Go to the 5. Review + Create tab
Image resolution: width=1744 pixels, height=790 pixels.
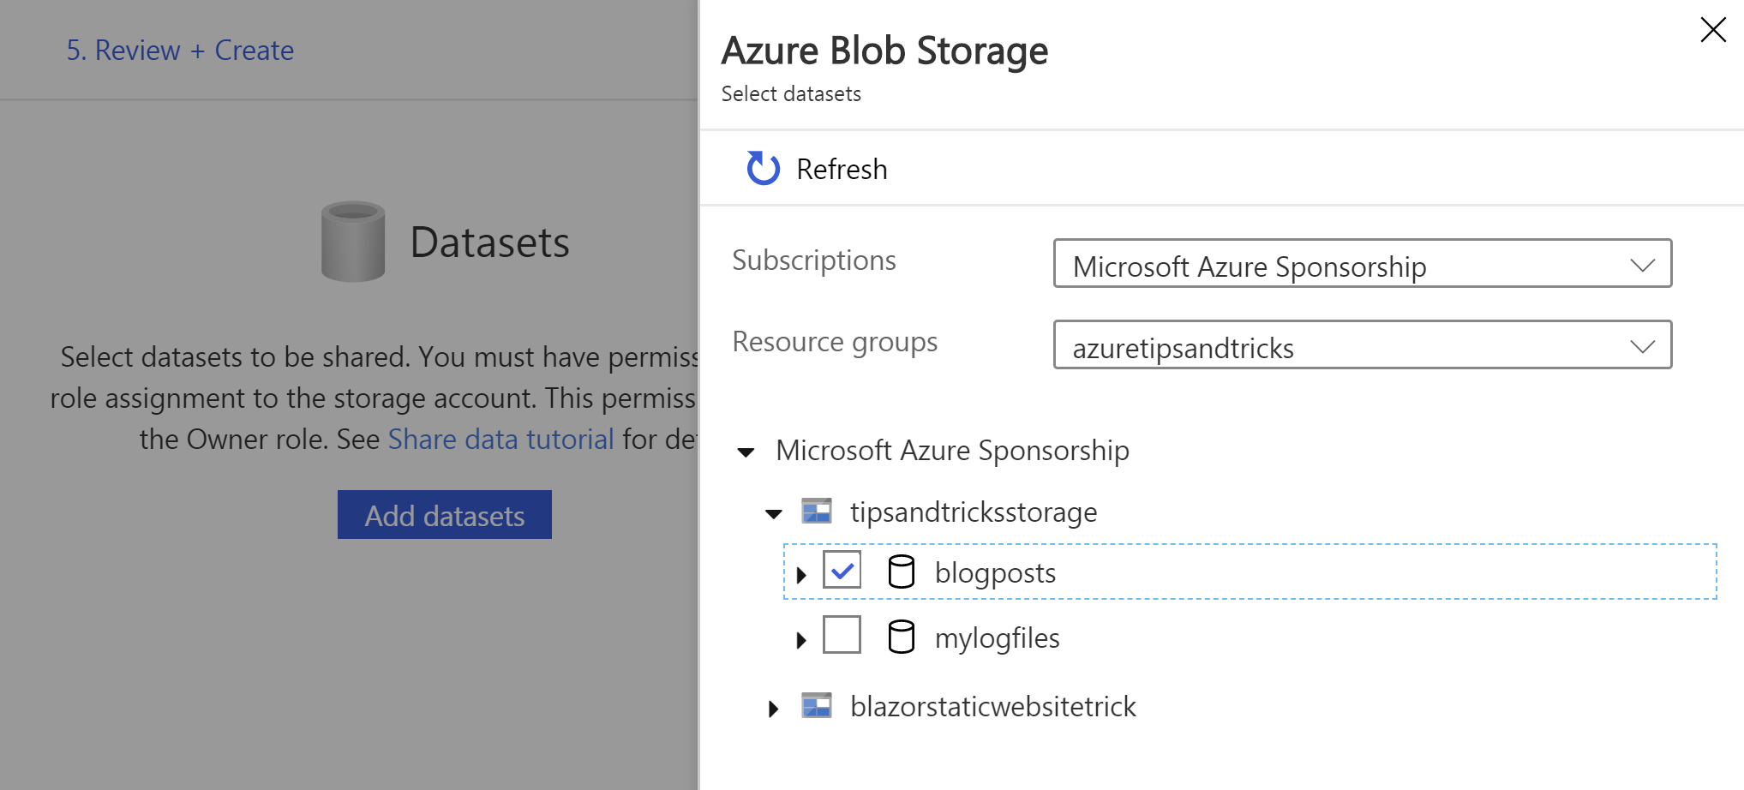point(180,51)
